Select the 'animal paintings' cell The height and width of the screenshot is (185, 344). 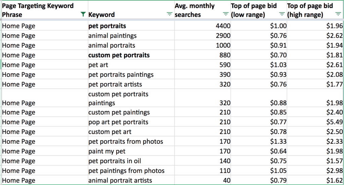(131, 36)
